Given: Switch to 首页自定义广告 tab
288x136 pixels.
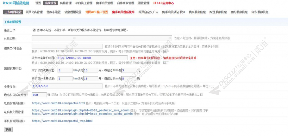Looking at the screenshot, I should [x=148, y=12].
